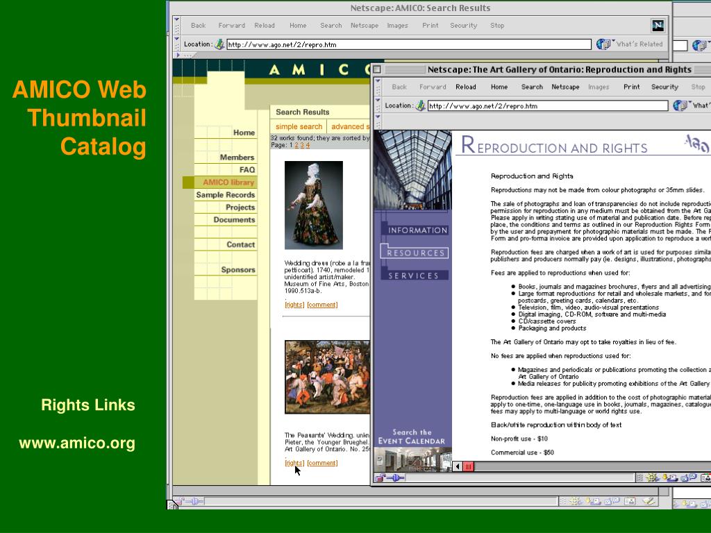711x533 pixels.
Task: Collapse location toolbar arrow in Art Gallery window
Action: 378,100
